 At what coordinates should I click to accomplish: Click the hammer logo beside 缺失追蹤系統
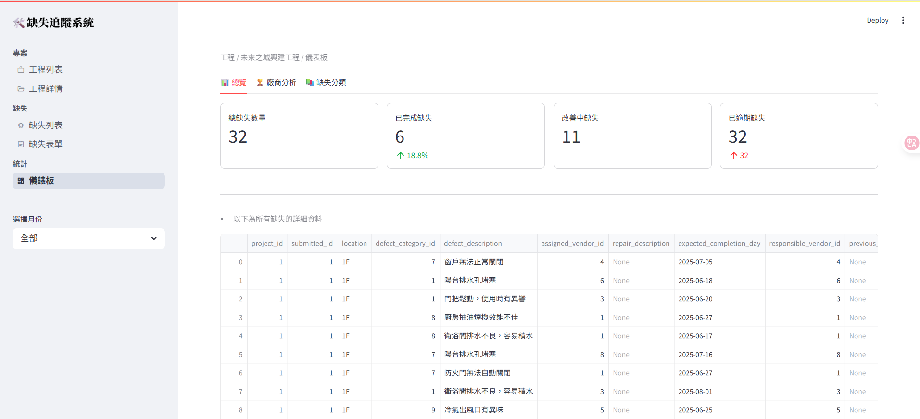coord(19,23)
